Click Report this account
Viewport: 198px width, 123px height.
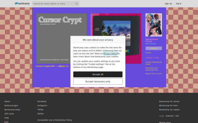[153, 74]
